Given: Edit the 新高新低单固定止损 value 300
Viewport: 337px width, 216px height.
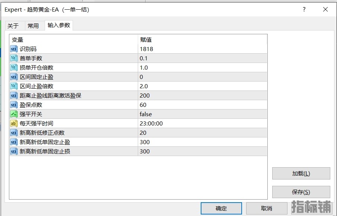Looking at the screenshot, I should click(203, 151).
